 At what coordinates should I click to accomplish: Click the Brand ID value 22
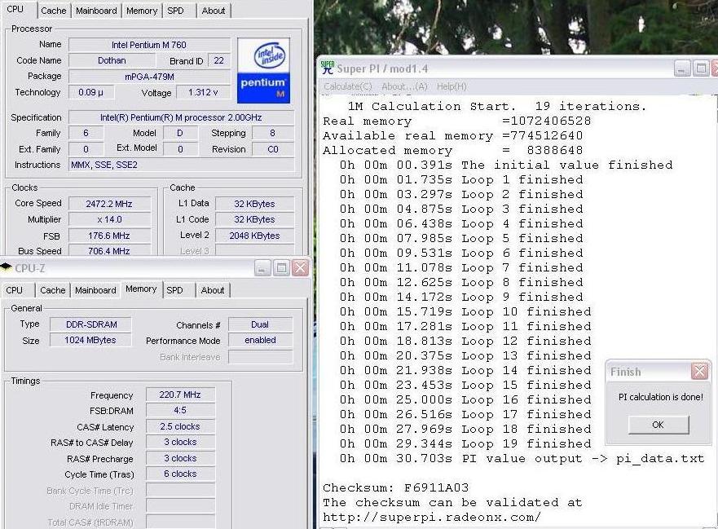coord(219,60)
